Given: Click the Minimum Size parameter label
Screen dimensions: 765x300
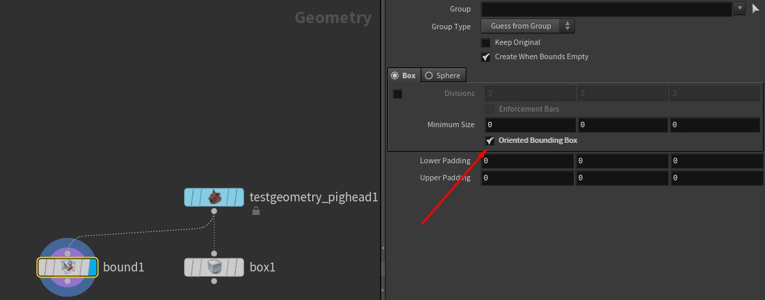Looking at the screenshot, I should click(x=451, y=124).
